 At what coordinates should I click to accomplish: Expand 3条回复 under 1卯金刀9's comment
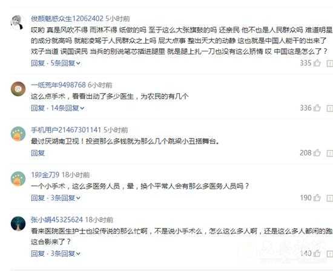pyautogui.click(x=65, y=198)
